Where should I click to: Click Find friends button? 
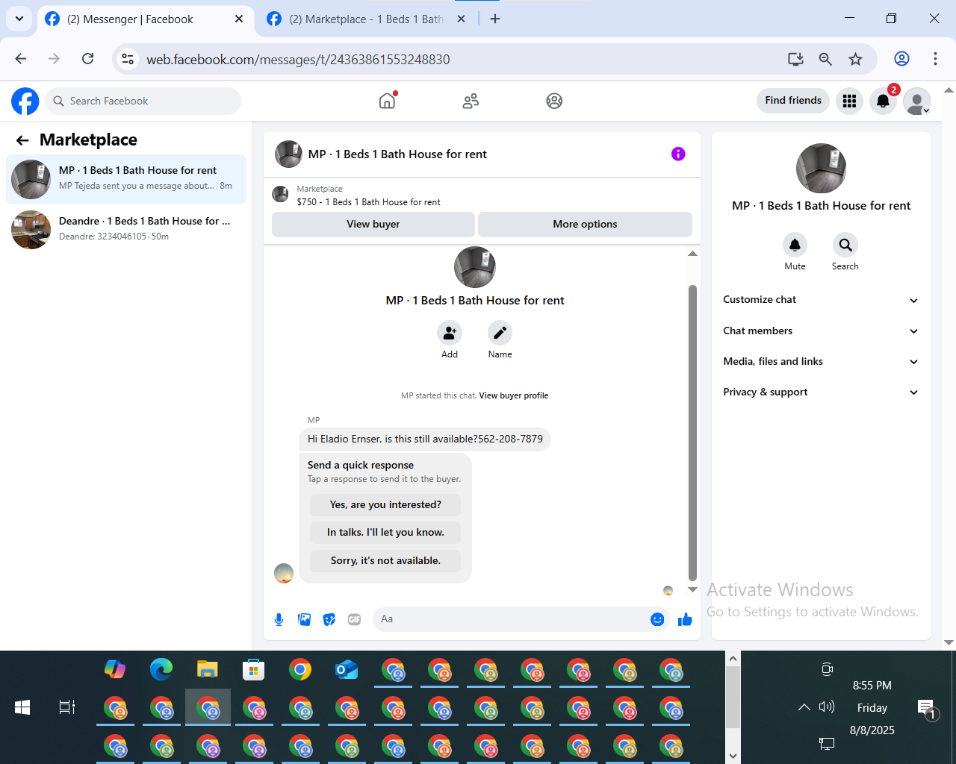(x=793, y=101)
